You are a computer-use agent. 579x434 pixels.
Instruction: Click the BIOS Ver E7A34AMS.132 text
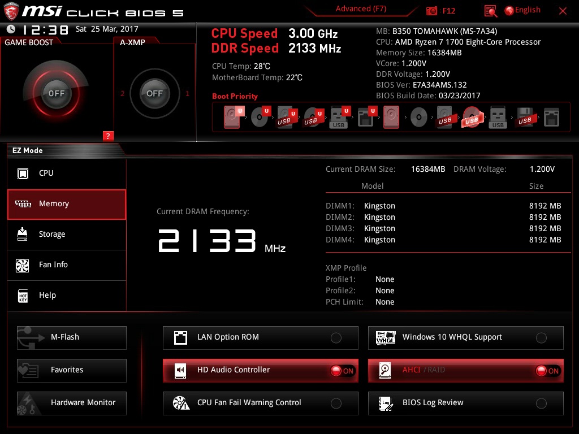point(421,85)
